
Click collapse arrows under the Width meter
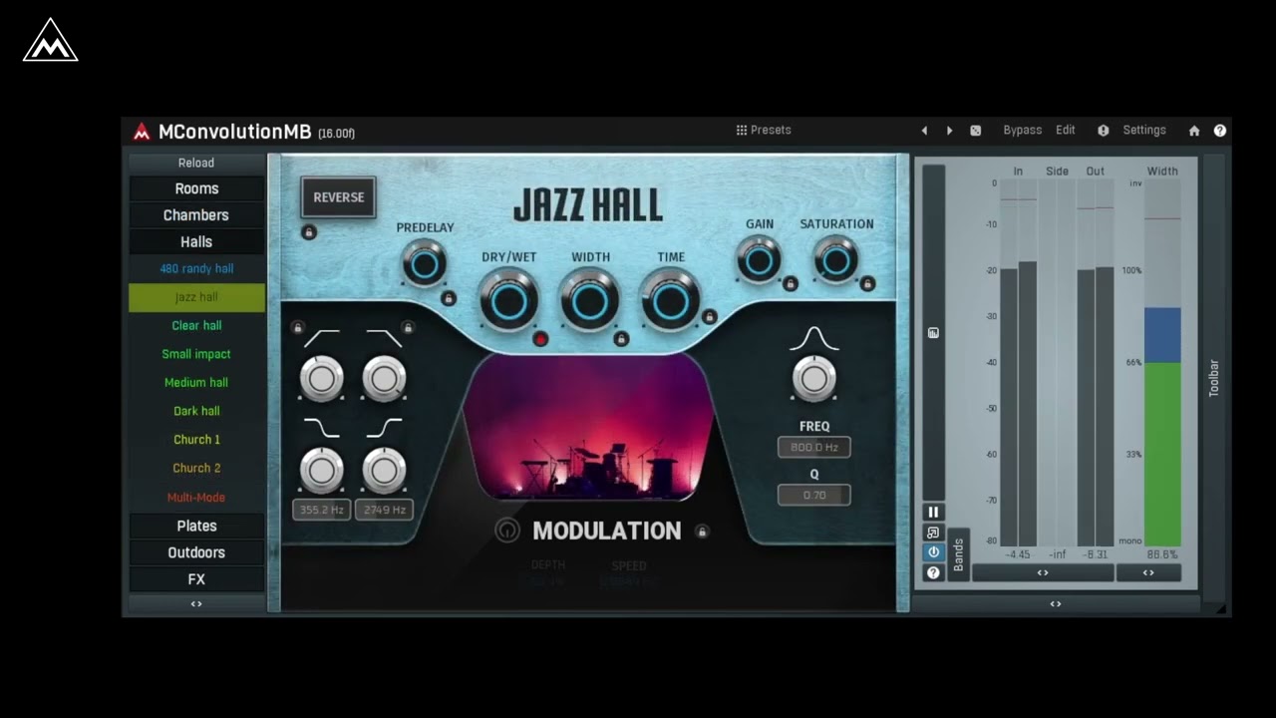point(1148,573)
